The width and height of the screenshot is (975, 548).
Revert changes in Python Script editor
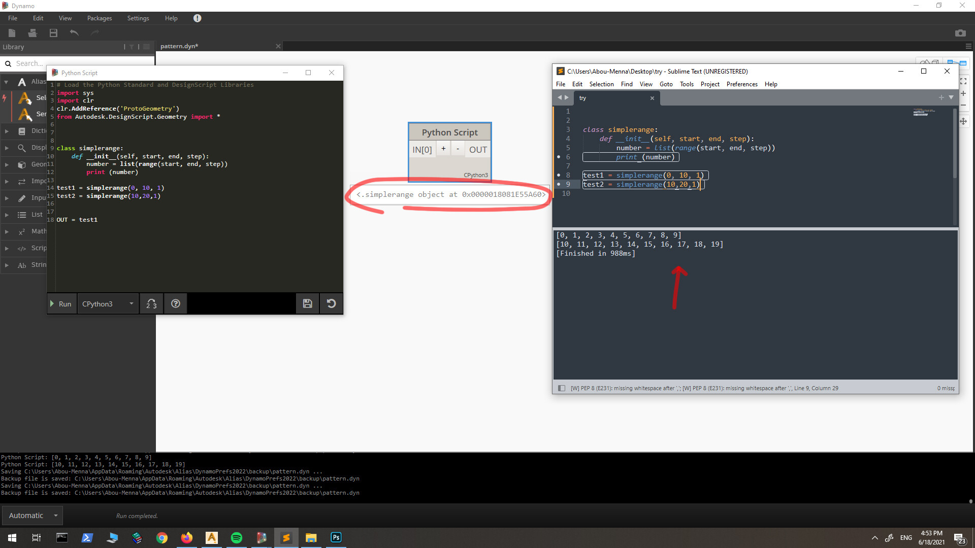(x=331, y=303)
